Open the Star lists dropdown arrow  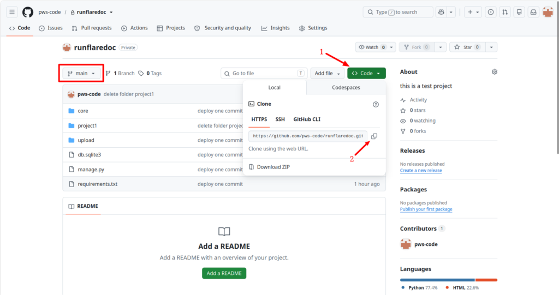(x=491, y=47)
